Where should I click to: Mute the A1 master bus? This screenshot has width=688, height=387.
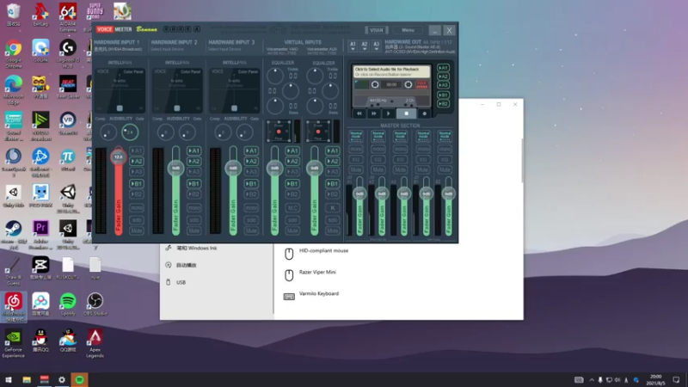pyautogui.click(x=356, y=169)
